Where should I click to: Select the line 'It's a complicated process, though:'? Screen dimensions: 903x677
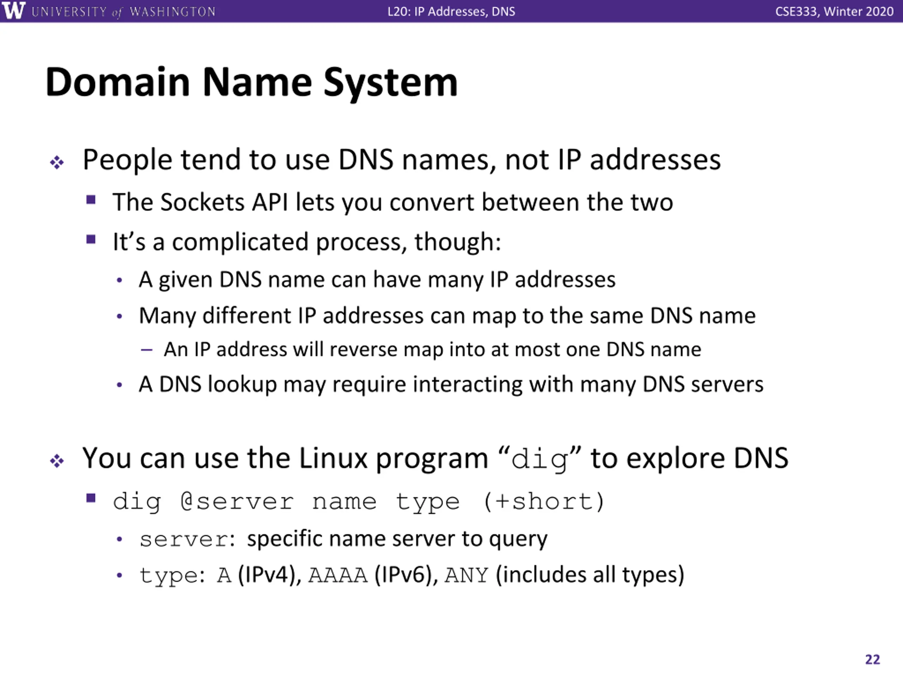click(x=307, y=242)
